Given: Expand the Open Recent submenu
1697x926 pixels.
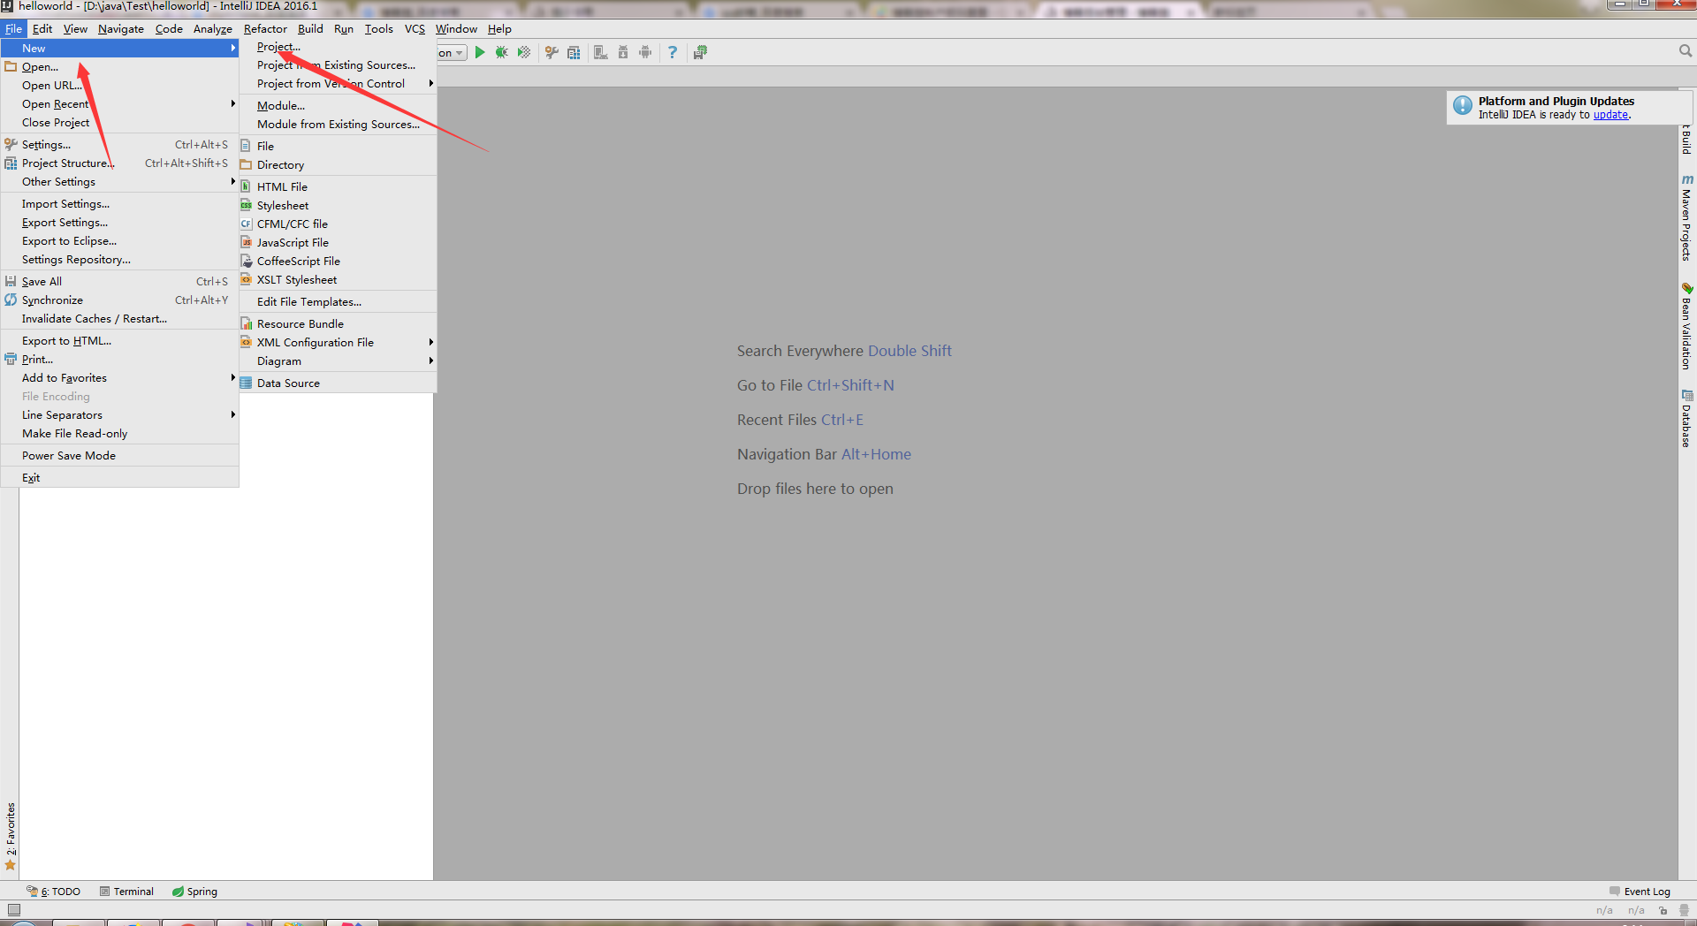Looking at the screenshot, I should point(120,104).
